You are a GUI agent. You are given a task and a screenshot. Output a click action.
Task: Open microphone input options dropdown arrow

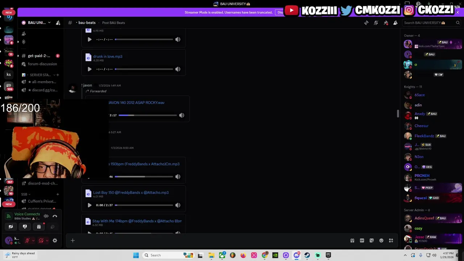(x=33, y=240)
